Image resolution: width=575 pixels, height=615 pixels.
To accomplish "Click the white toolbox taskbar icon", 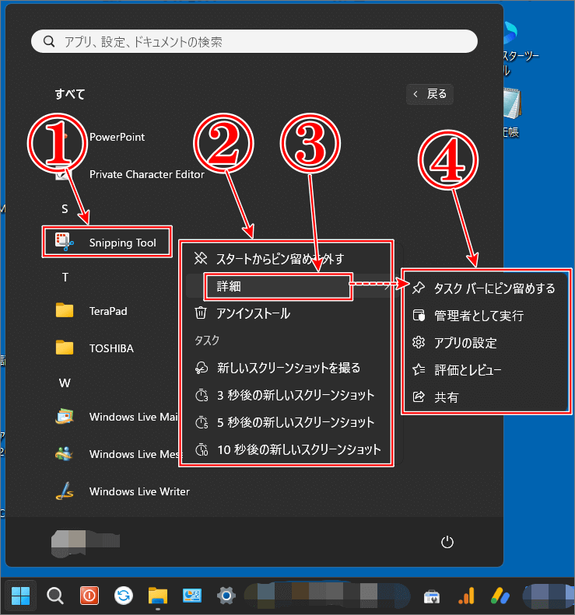I will (432, 597).
